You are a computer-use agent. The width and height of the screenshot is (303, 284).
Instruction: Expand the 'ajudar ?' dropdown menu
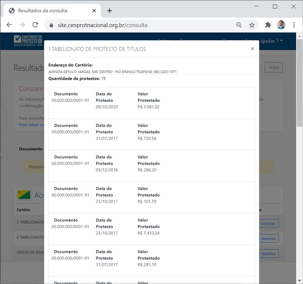pyautogui.click(x=271, y=41)
